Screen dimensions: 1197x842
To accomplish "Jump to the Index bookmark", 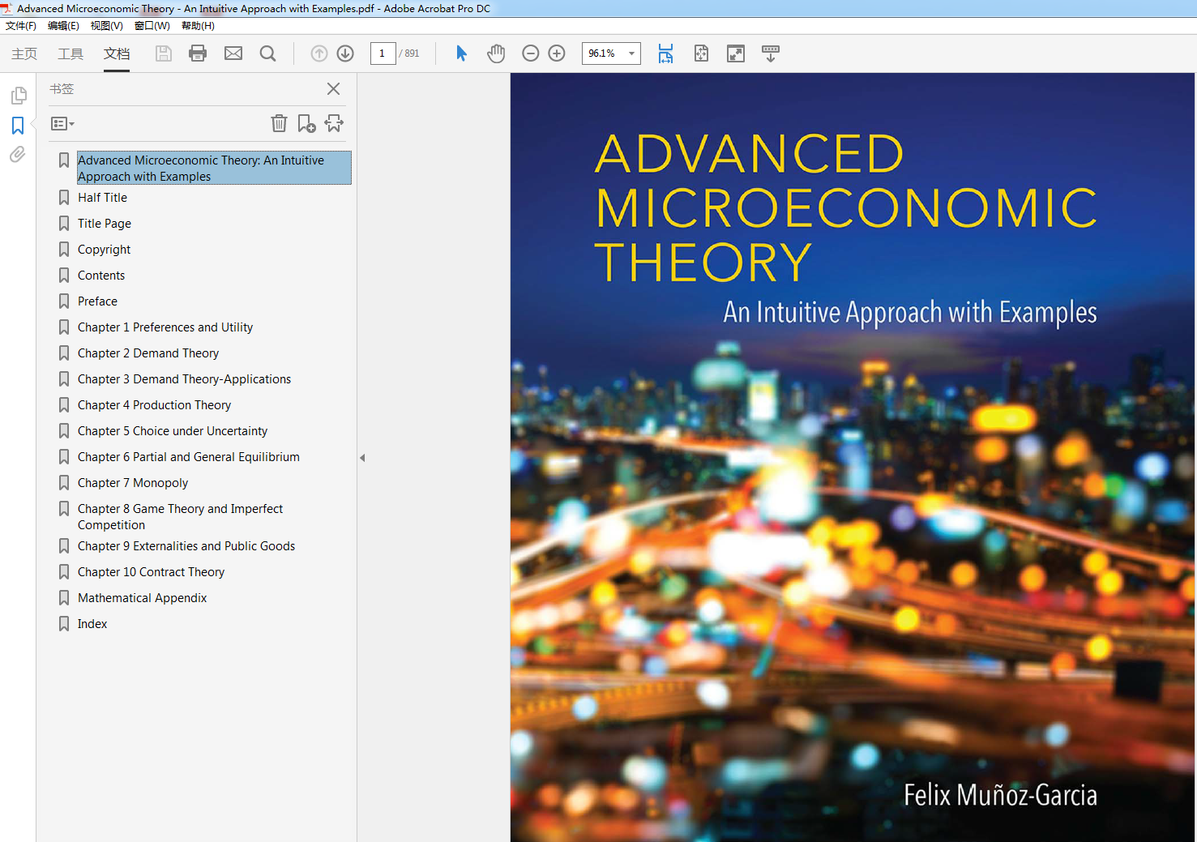I will [x=92, y=624].
